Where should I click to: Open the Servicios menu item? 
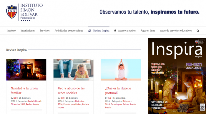45,31
